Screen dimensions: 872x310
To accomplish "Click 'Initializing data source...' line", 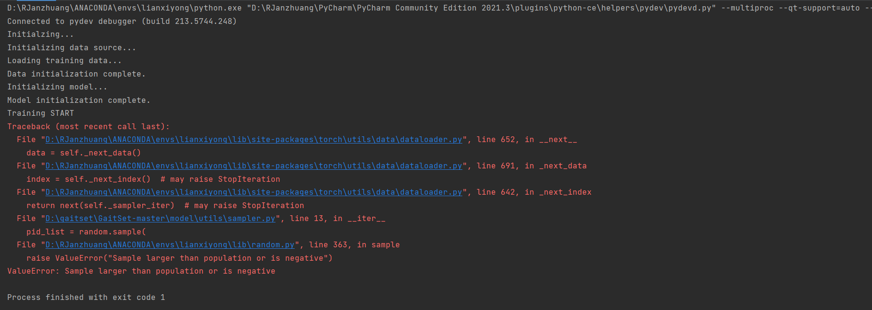I will pos(71,48).
